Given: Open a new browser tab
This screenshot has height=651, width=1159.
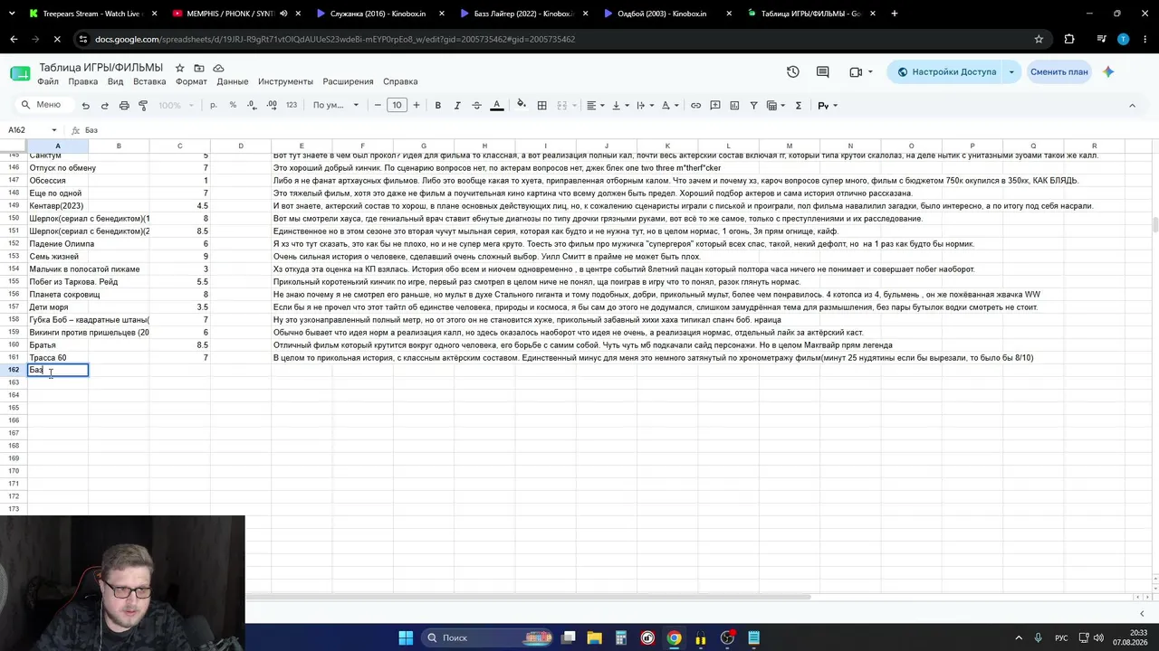Looking at the screenshot, I should coord(895,14).
